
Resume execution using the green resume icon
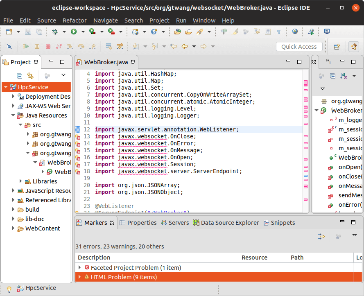click(25, 46)
